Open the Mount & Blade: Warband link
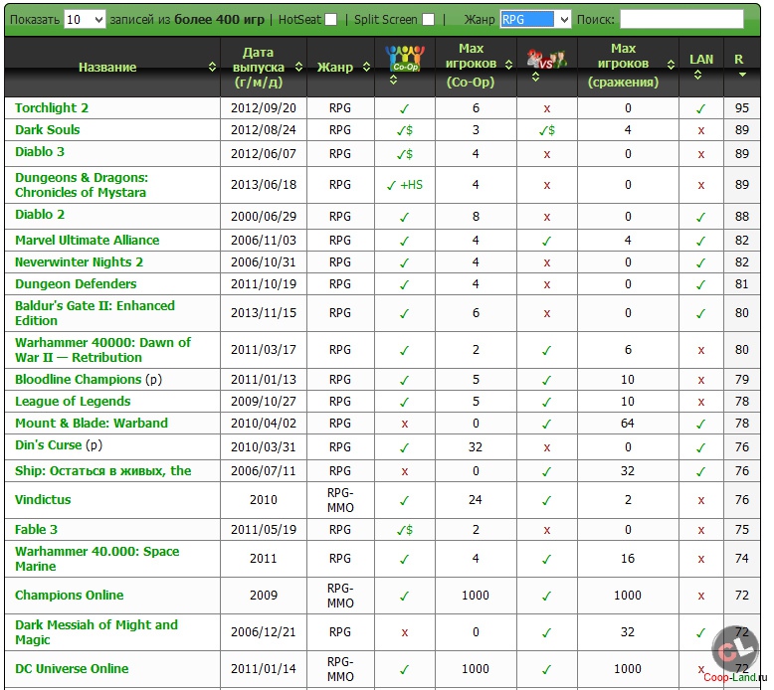774x690 pixels. (x=92, y=424)
